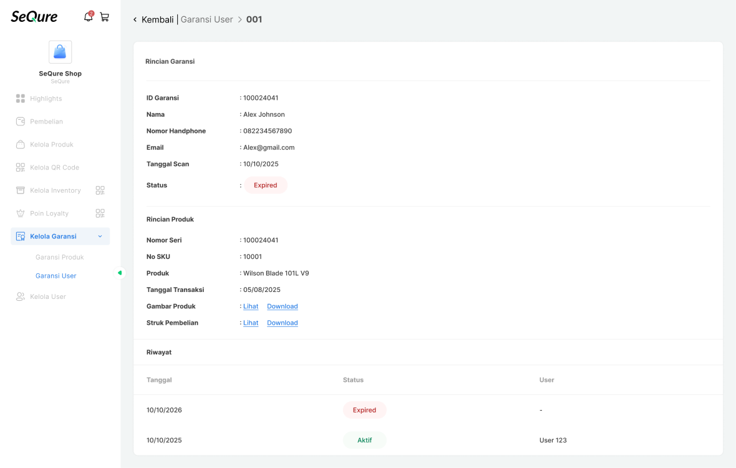Select Kelola Garansi menu item
Image resolution: width=736 pixels, height=468 pixels.
[60, 236]
